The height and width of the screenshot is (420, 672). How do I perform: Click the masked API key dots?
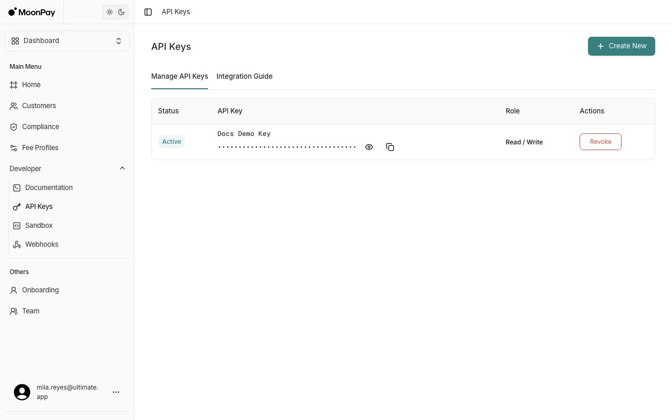[x=287, y=147]
